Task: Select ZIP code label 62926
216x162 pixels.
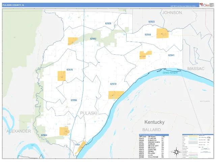Action: pyautogui.click(x=108, y=23)
